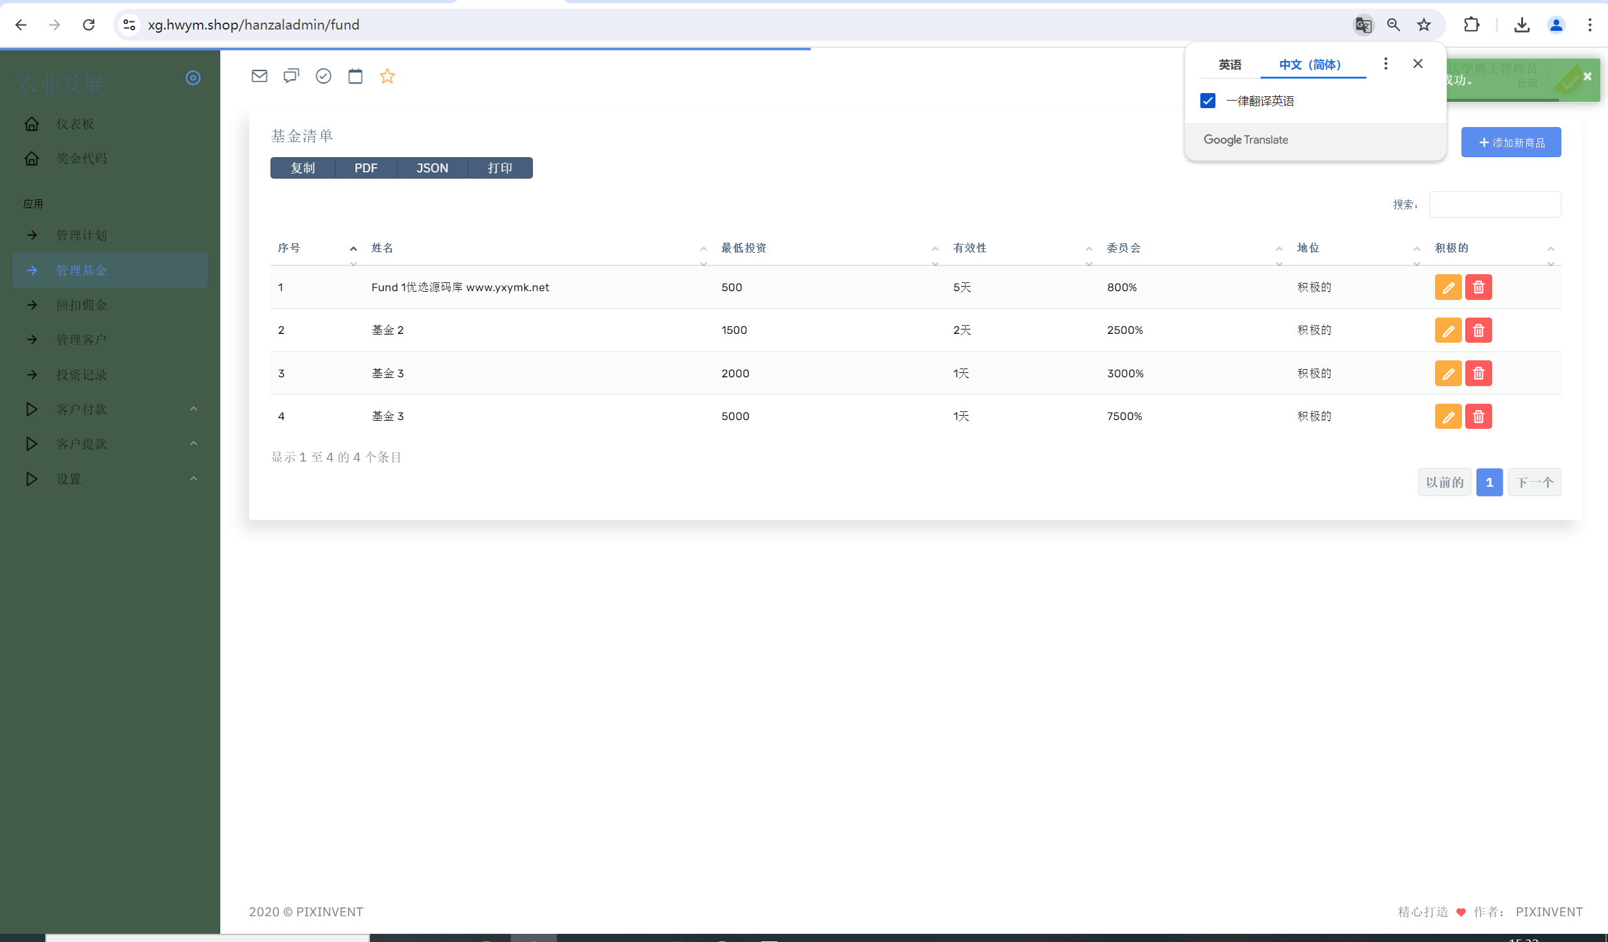Screen dimensions: 1608x942
Task: Sort table by 最低投资 column header
Action: click(x=744, y=248)
